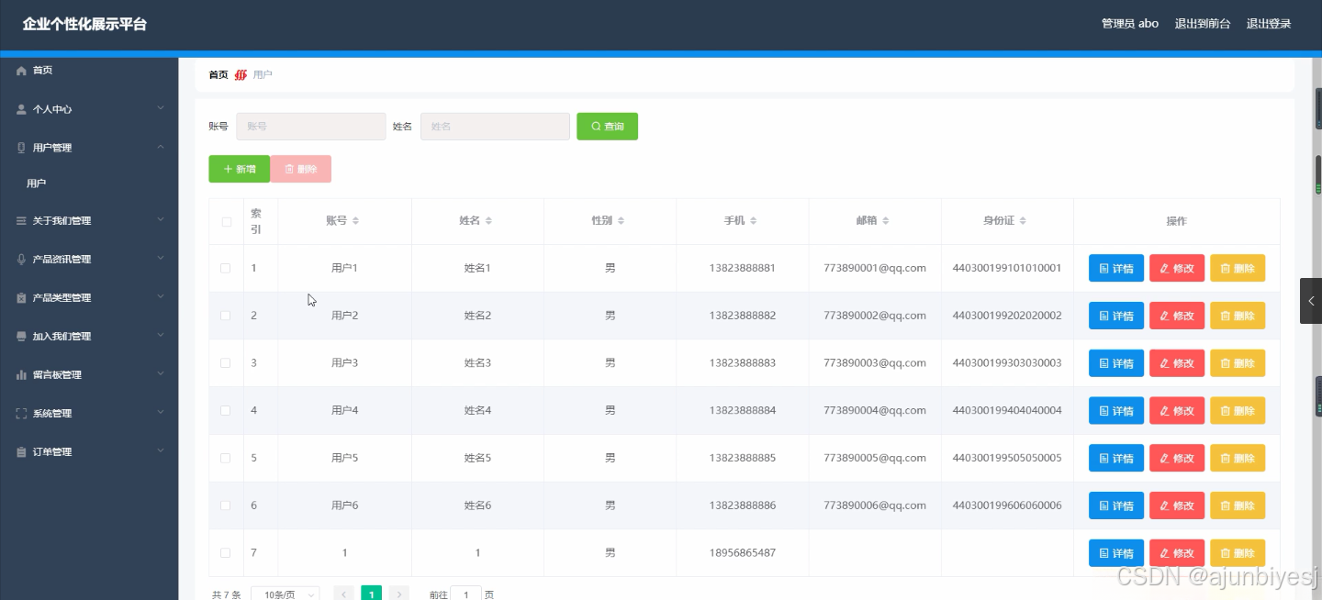Image resolution: width=1322 pixels, height=600 pixels.
Task: Click the green 查询 search button
Action: point(607,127)
